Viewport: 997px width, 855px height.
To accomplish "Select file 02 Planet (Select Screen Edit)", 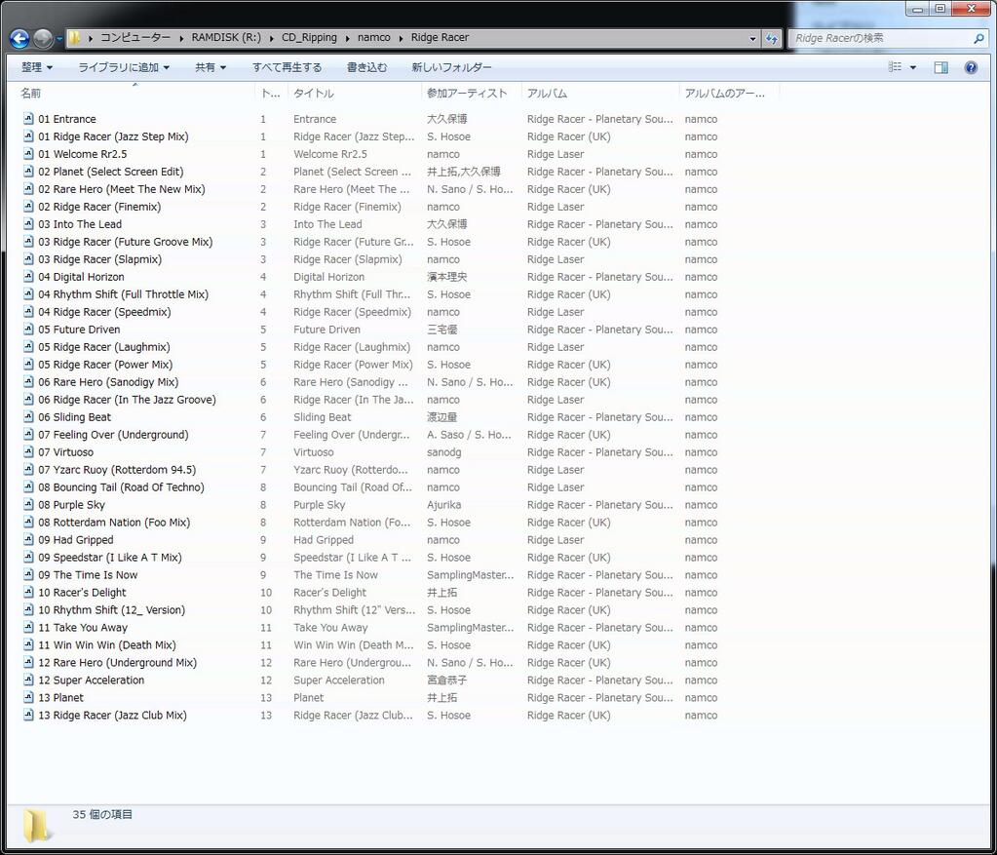I will (x=111, y=172).
